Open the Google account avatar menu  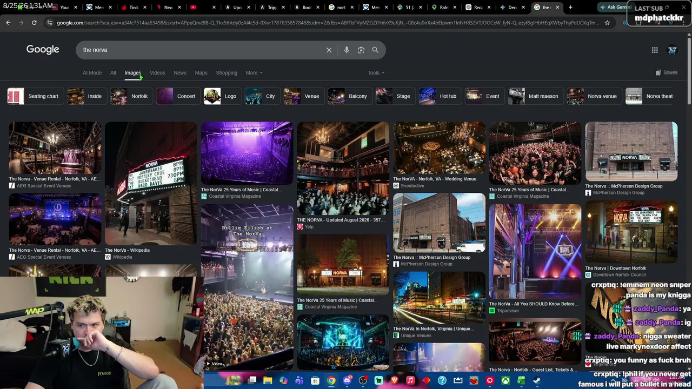pyautogui.click(x=672, y=50)
